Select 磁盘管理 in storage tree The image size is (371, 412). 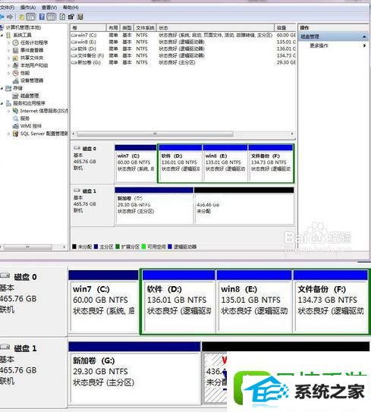pyautogui.click(x=30, y=96)
